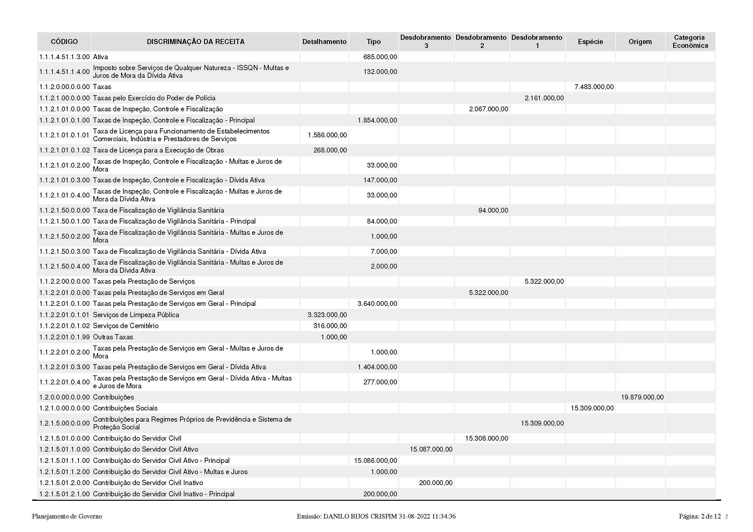Click the Planejamento de Governo footer text
The height and width of the screenshot is (532, 753).
click(x=67, y=517)
